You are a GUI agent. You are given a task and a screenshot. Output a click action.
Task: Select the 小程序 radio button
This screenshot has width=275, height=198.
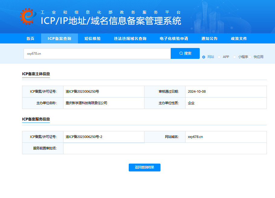(x=235, y=57)
